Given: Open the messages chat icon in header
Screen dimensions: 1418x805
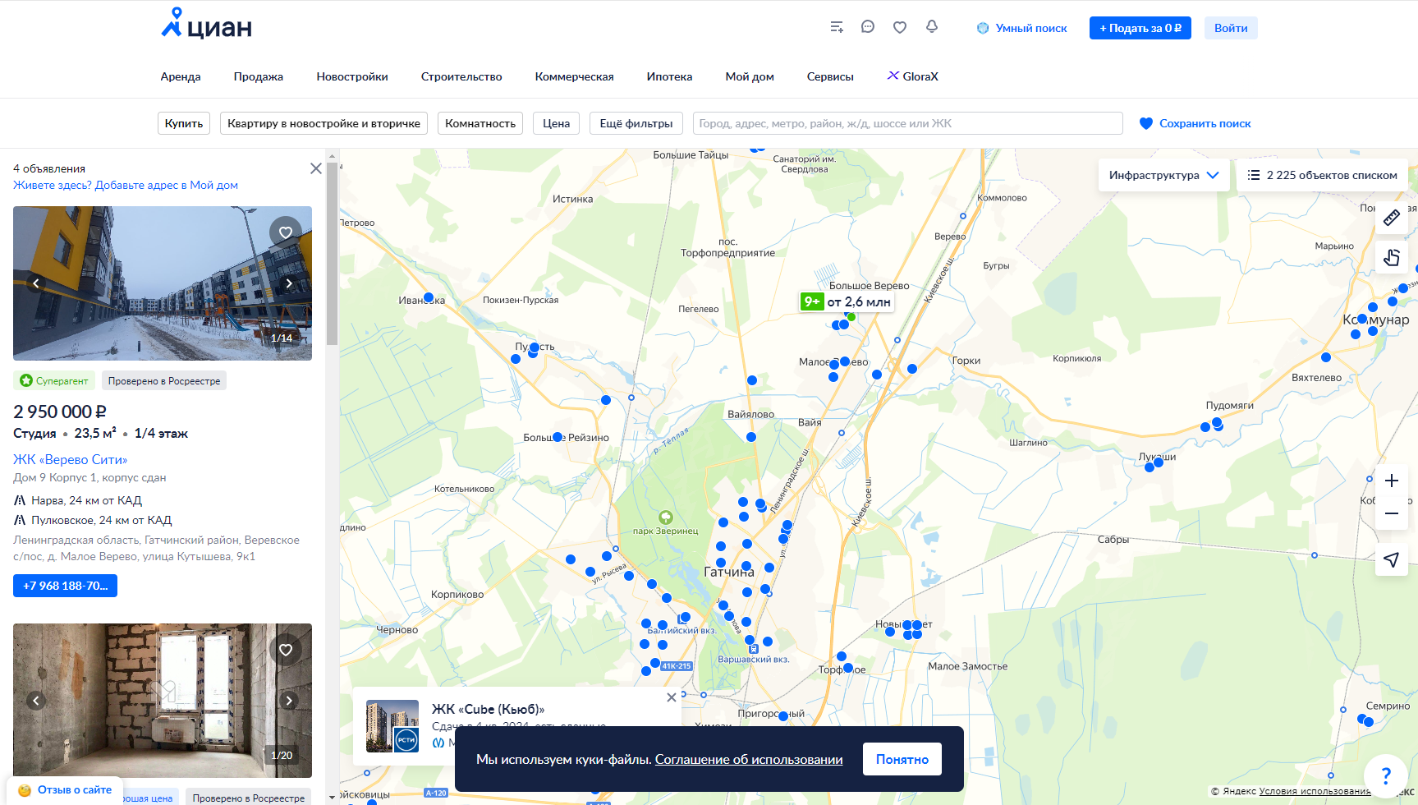Looking at the screenshot, I should click(868, 27).
